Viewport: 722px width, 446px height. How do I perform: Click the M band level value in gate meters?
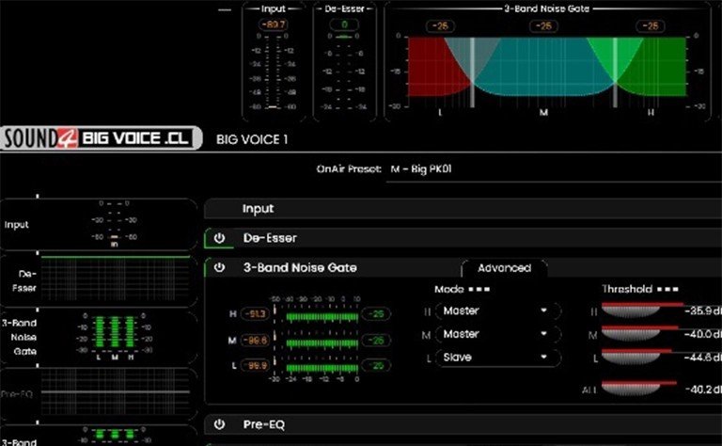point(255,341)
